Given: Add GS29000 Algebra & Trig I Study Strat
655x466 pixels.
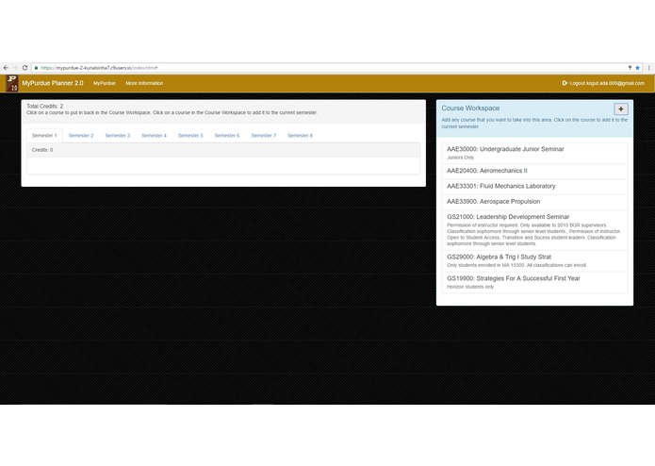Looking at the screenshot, I should point(534,260).
